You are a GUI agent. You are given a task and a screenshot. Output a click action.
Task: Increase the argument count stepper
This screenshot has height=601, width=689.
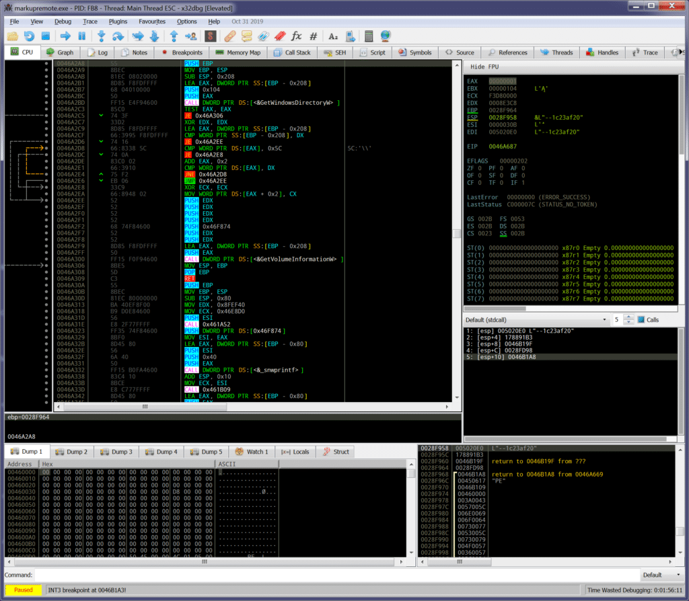(x=628, y=317)
